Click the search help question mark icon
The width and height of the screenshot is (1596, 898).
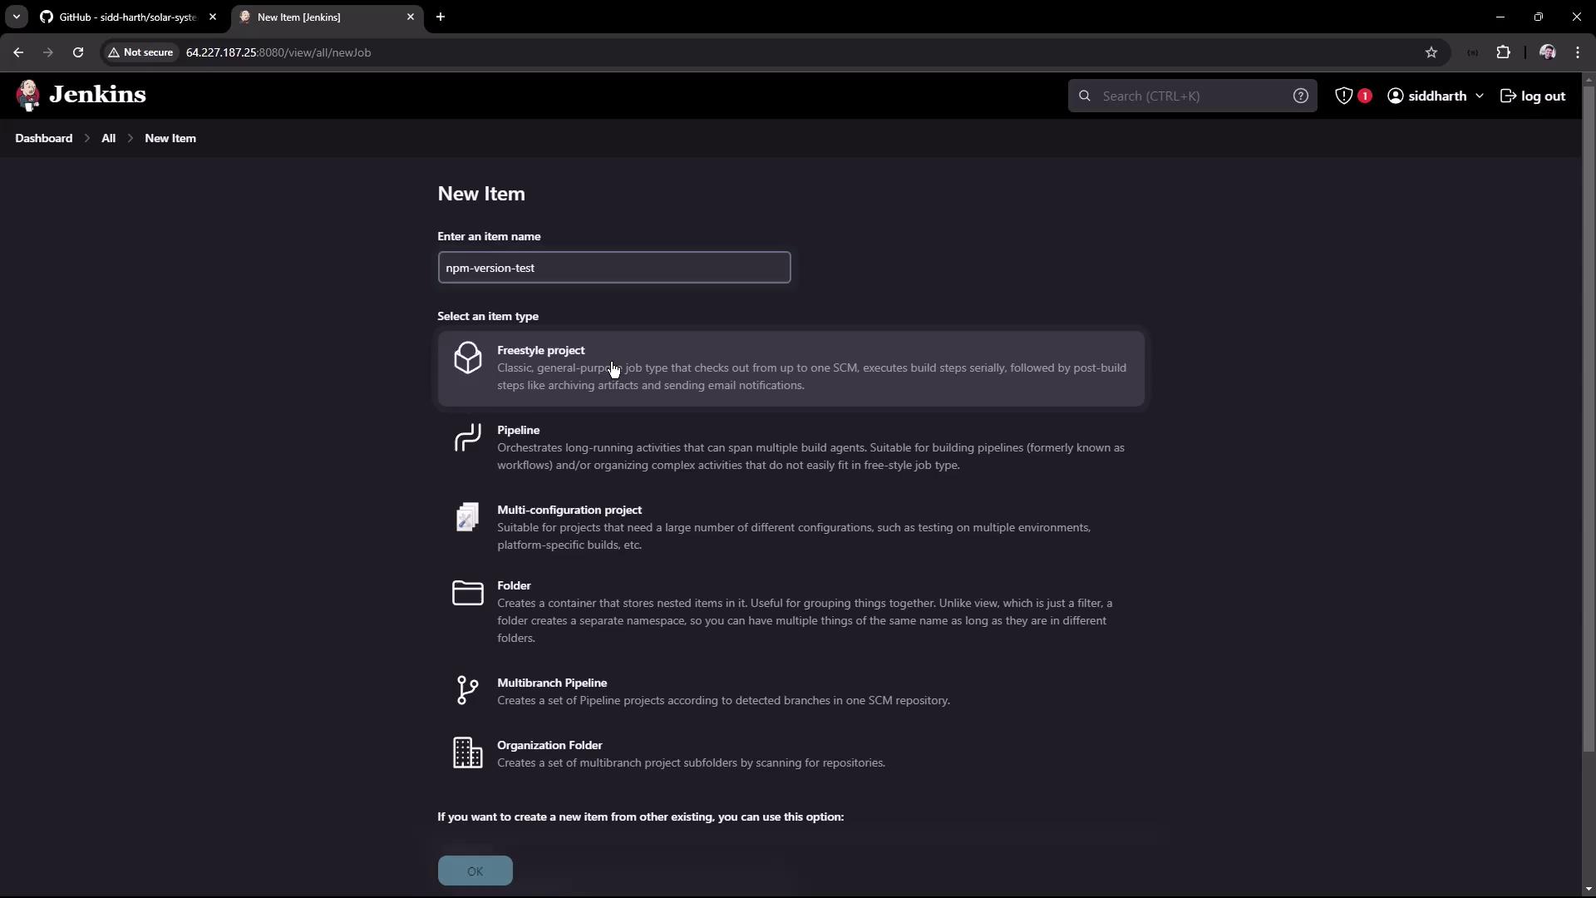(1300, 96)
